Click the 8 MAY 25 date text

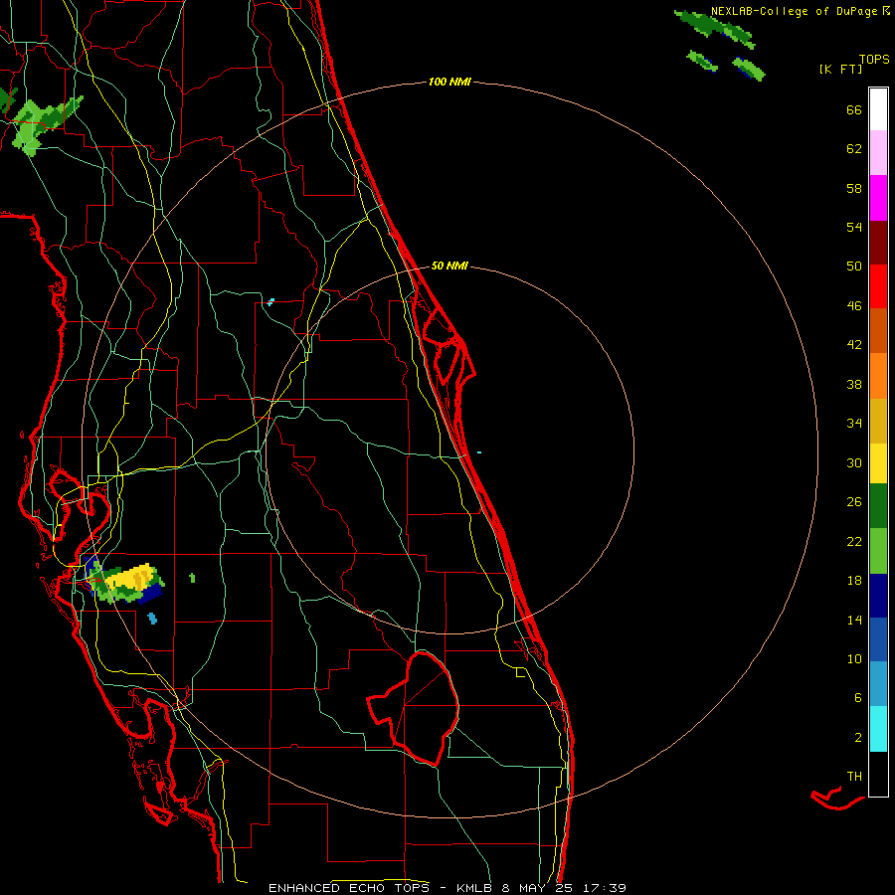537,888
